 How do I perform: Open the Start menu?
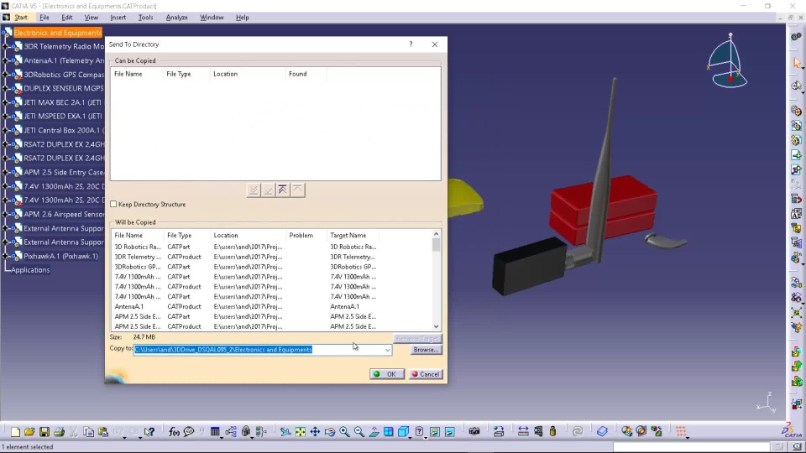pos(20,18)
